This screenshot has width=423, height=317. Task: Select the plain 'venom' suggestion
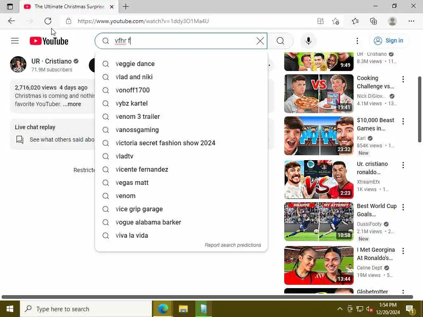pyautogui.click(x=181, y=196)
